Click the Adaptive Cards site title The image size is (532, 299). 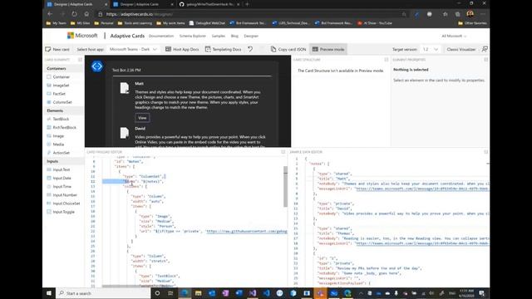[127, 36]
